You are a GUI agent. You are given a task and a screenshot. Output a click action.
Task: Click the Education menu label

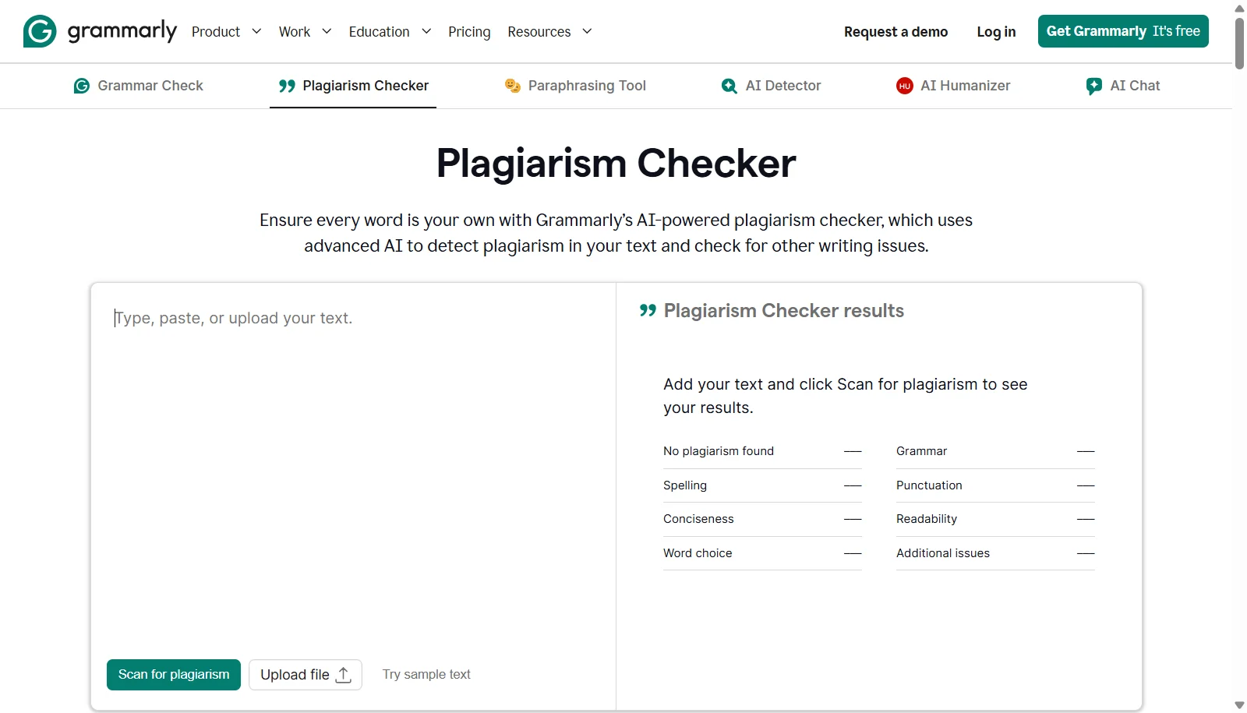point(379,32)
